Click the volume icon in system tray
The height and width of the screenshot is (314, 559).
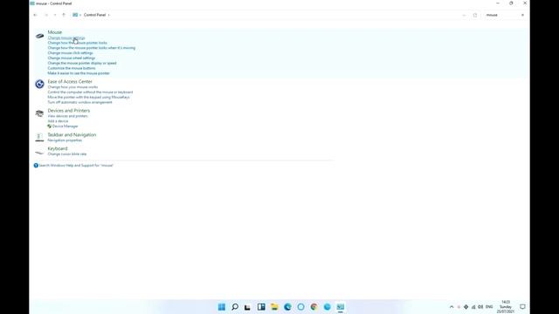[x=480, y=307]
